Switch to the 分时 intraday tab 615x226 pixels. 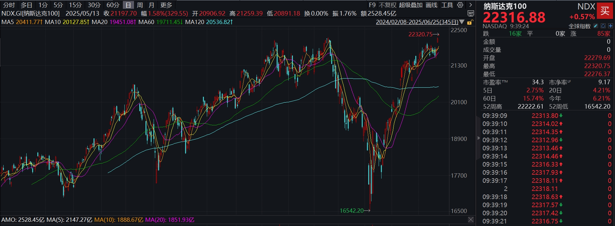pos(9,5)
